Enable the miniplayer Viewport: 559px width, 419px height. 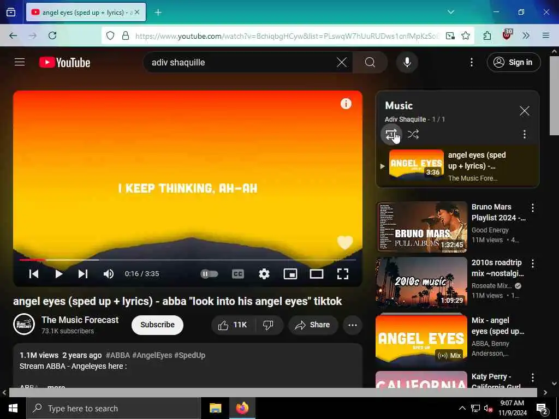(290, 274)
